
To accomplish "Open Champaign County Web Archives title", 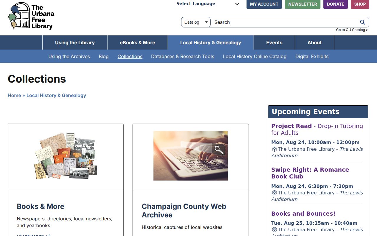I will [x=184, y=211].
